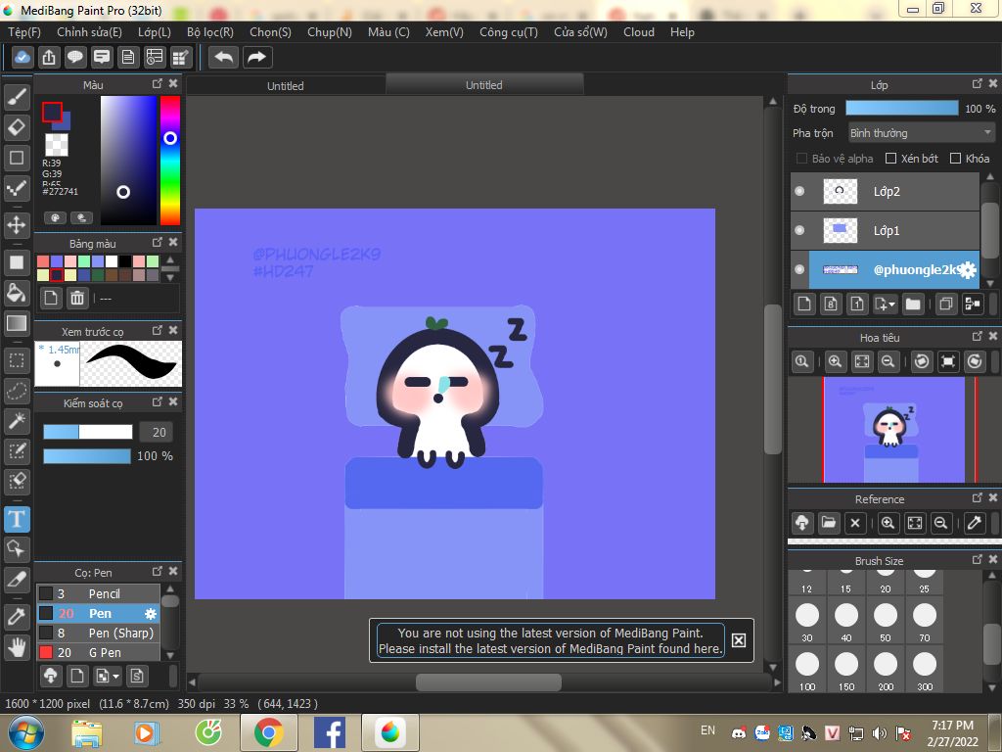Hide the @phuongle2k text layer

[x=799, y=269]
